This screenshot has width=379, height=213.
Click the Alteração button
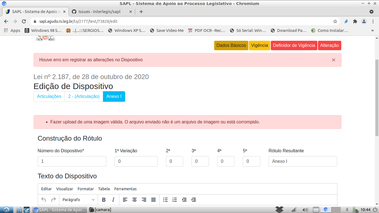pyautogui.click(x=330, y=45)
